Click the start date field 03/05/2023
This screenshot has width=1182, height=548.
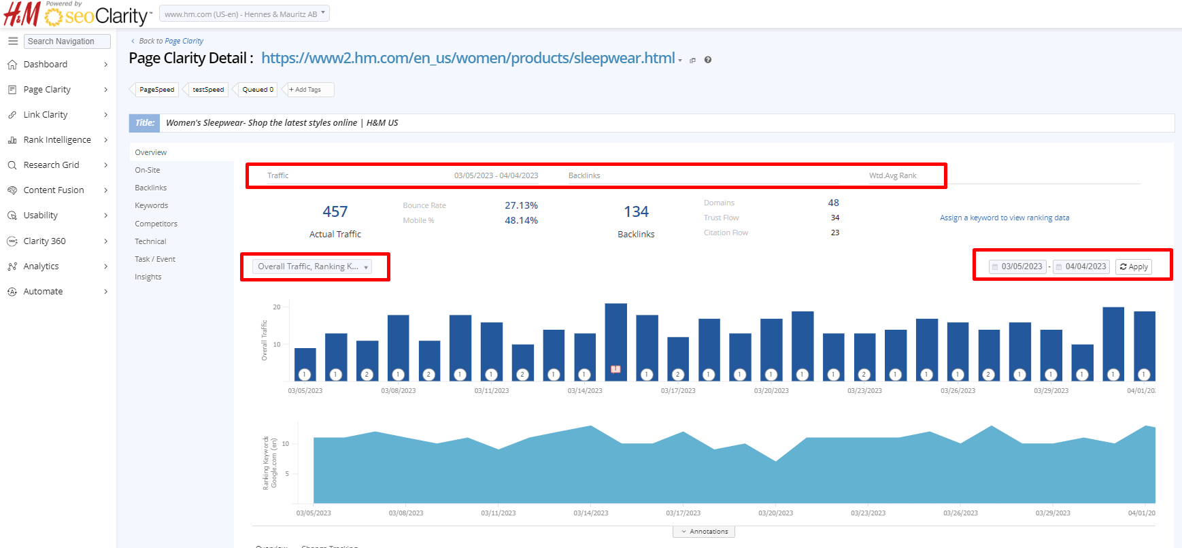tap(1017, 267)
